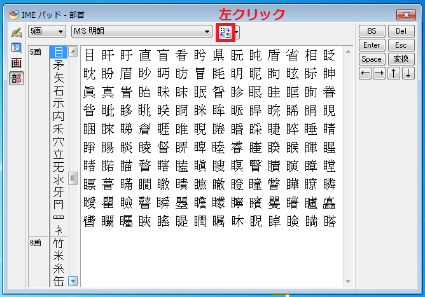Insert kanji 看 from the grid

click(x=181, y=55)
